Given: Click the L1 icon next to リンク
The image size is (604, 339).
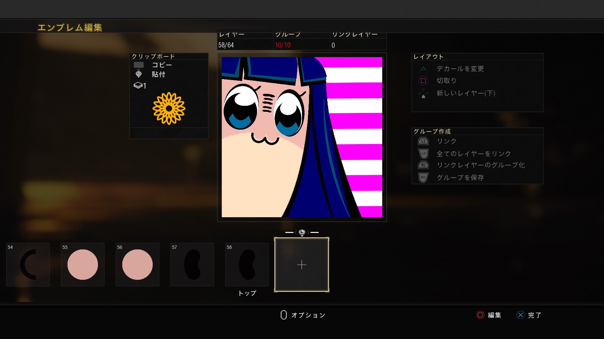Looking at the screenshot, I should point(423,141).
